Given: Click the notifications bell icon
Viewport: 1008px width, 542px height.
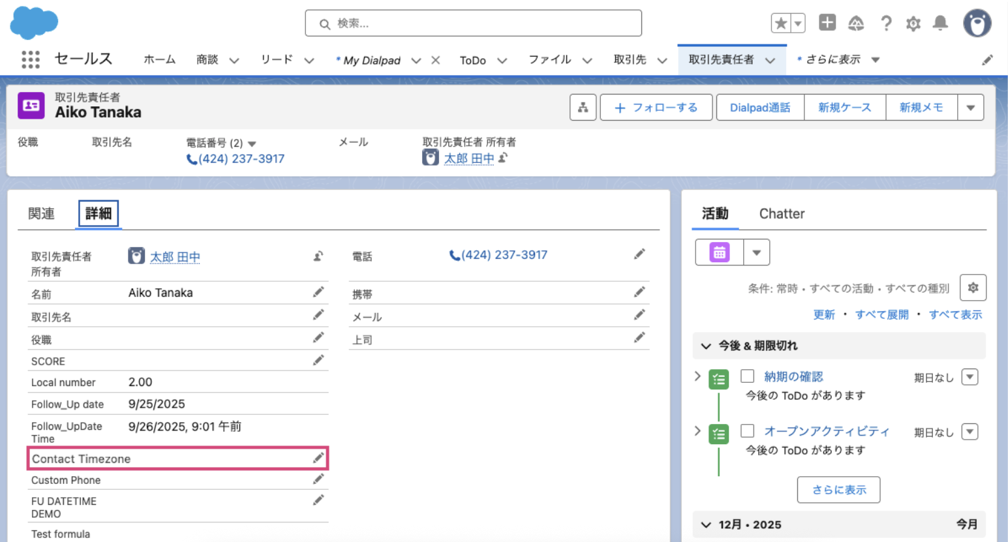Looking at the screenshot, I should pyautogui.click(x=940, y=23).
